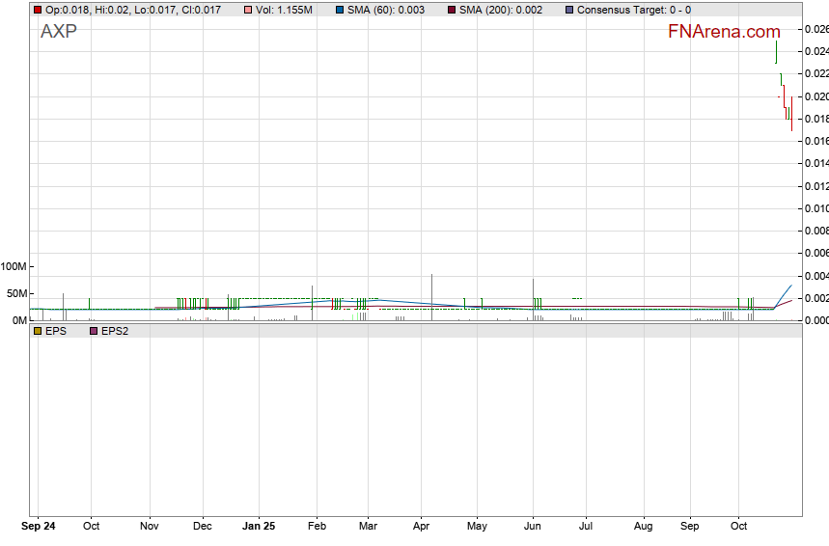
Task: Click the red OHLC price legend swatch
Action: point(37,10)
